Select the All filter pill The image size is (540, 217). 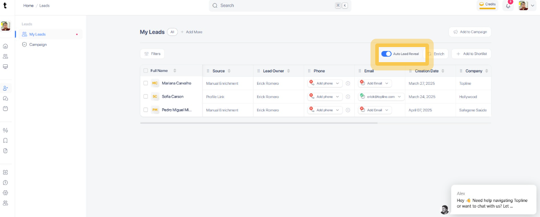[x=172, y=32]
